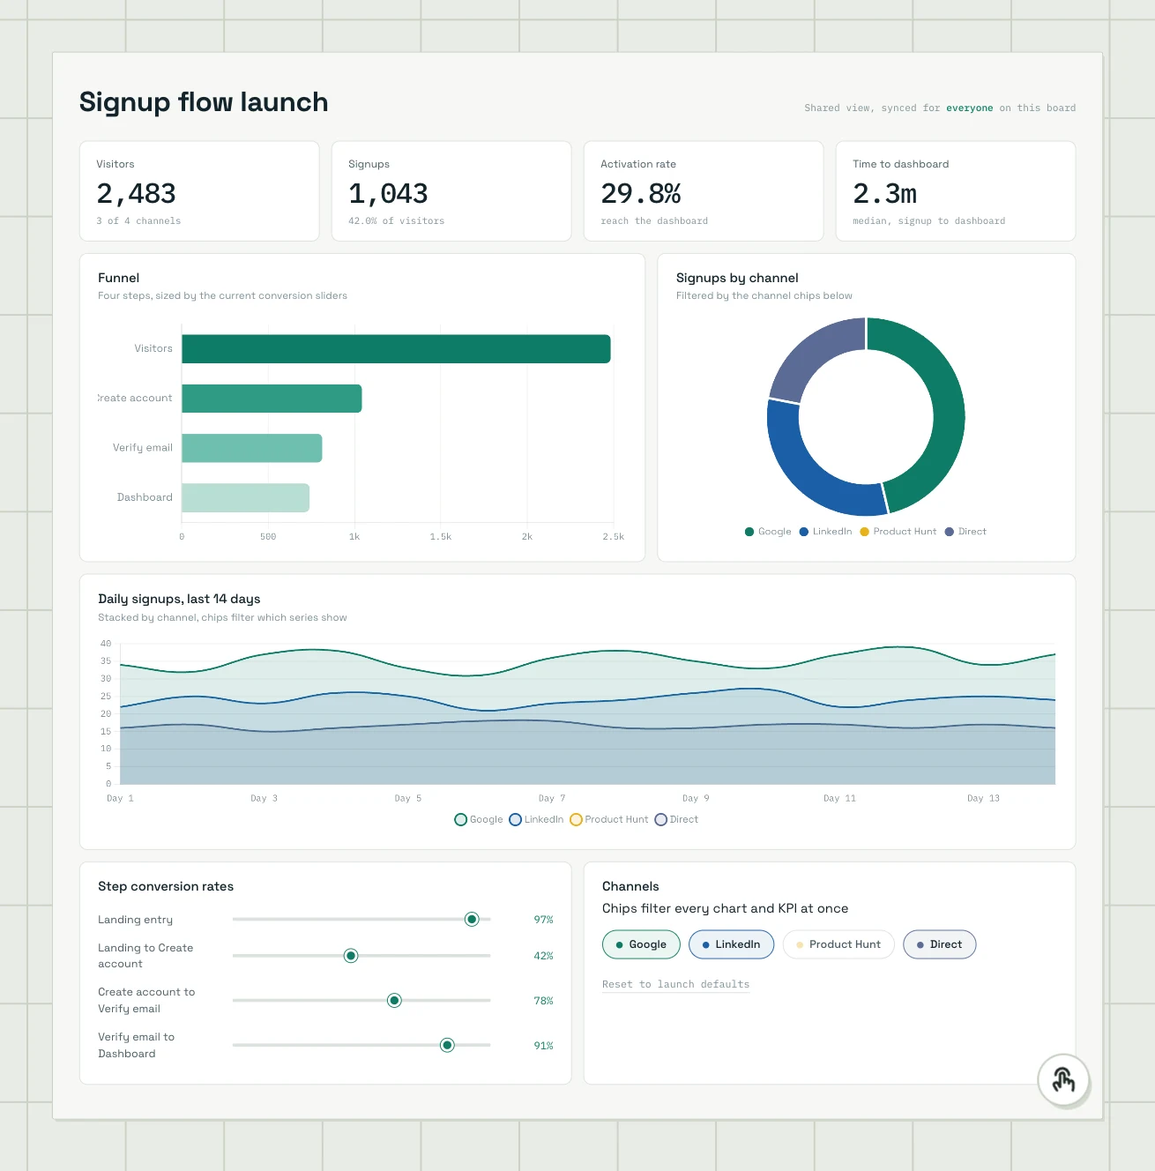Viewport: 1155px width, 1171px height.
Task: Select the Verify email funnel bar
Action: [x=252, y=448]
